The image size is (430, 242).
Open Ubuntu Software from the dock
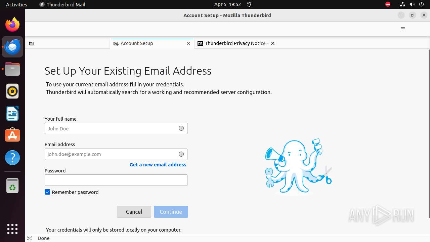(12, 135)
